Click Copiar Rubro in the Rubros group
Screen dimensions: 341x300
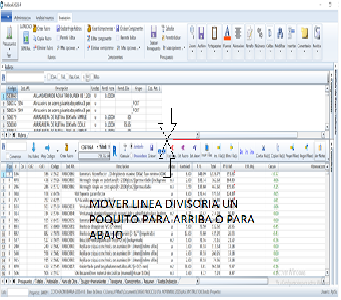point(43,38)
